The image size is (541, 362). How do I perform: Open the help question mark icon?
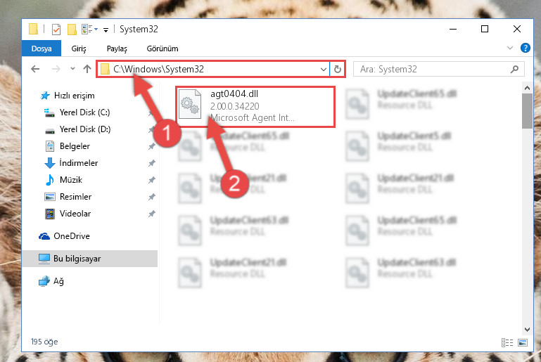click(x=525, y=48)
